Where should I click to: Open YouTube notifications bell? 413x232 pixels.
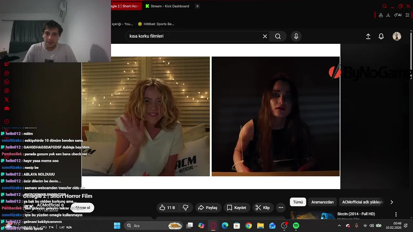tap(381, 36)
